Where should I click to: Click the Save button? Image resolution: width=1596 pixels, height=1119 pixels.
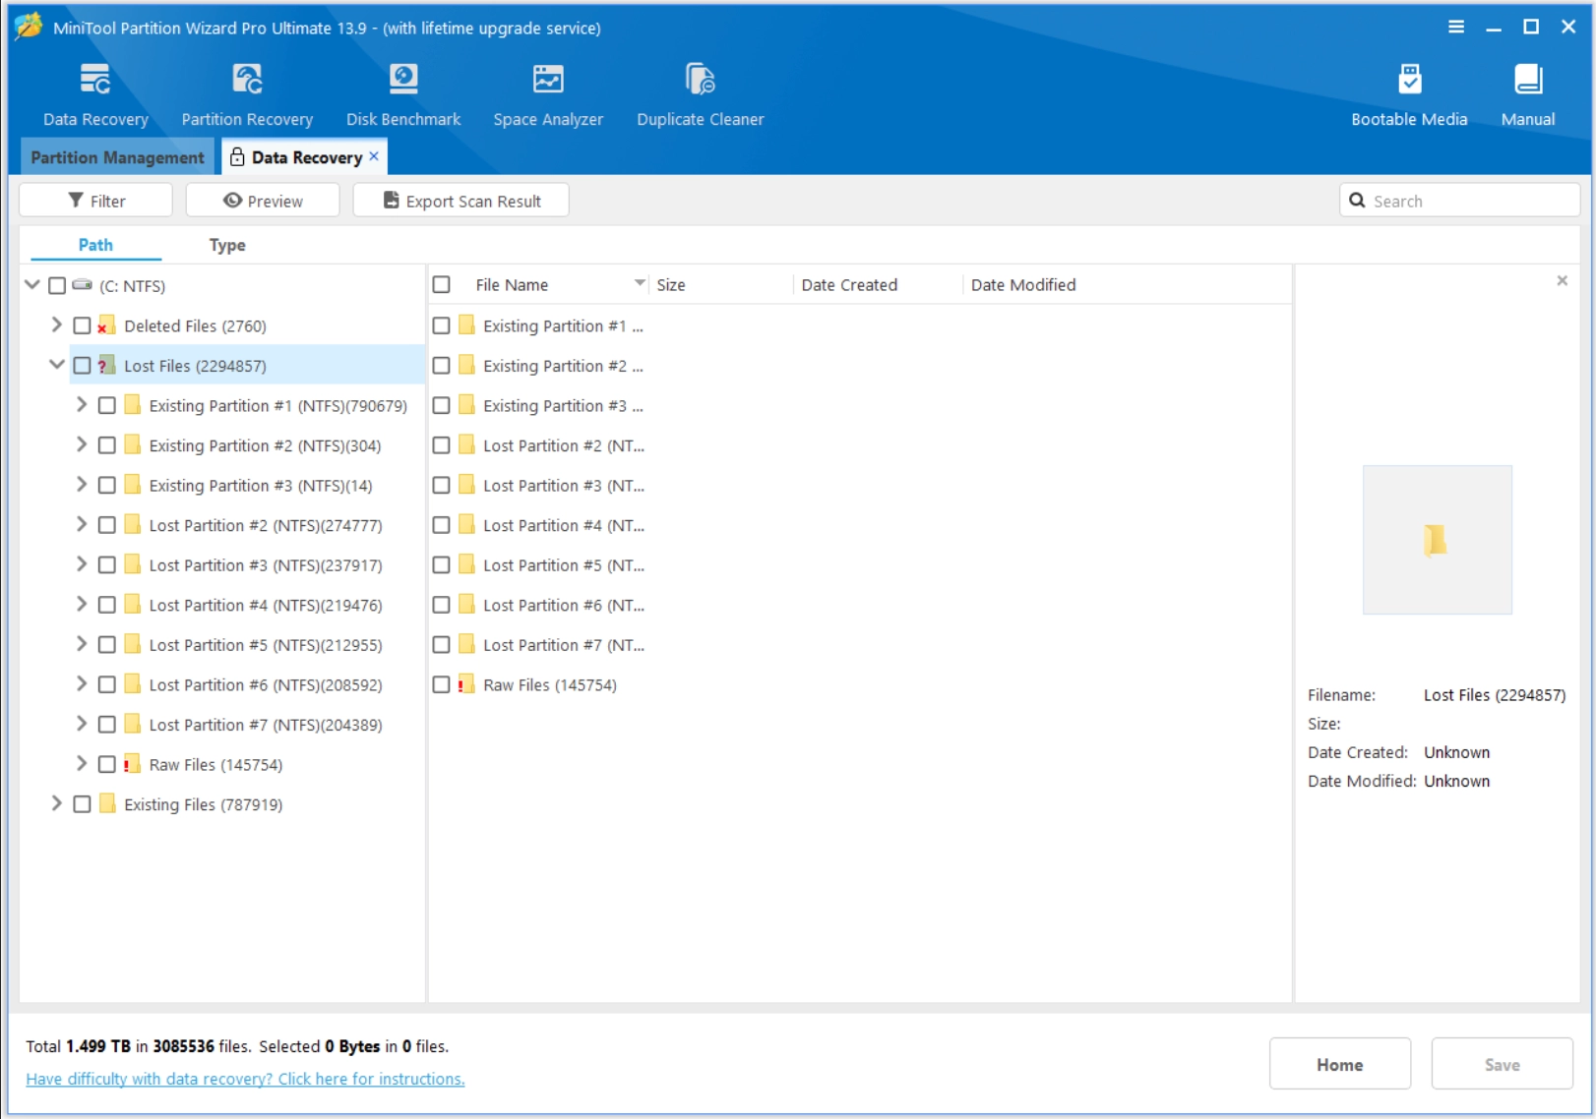[1503, 1064]
